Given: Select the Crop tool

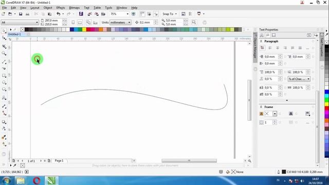Looking at the screenshot, I should pos(4,46).
